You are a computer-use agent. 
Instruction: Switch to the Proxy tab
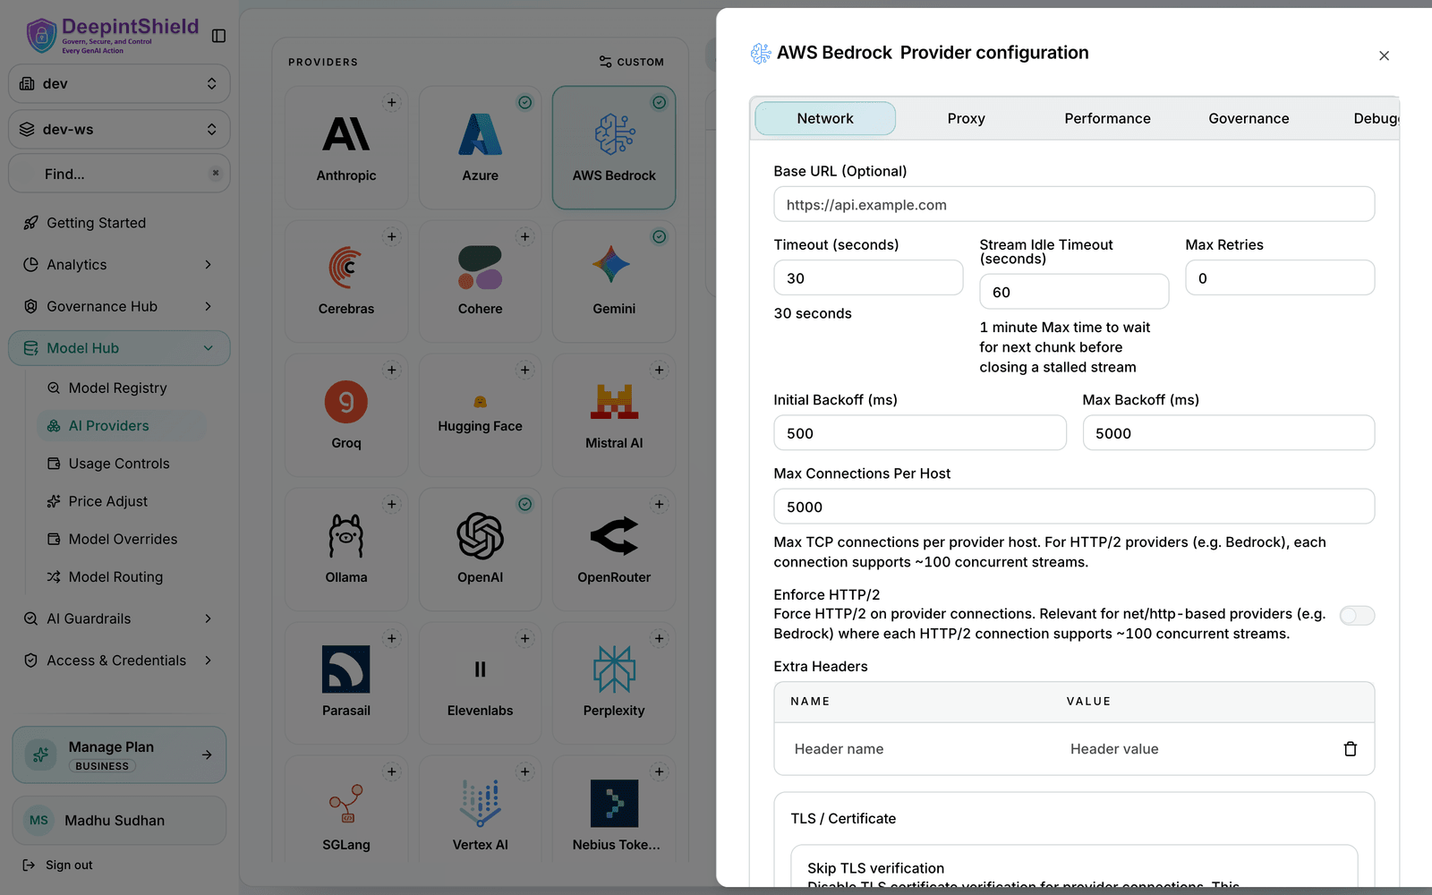point(966,118)
